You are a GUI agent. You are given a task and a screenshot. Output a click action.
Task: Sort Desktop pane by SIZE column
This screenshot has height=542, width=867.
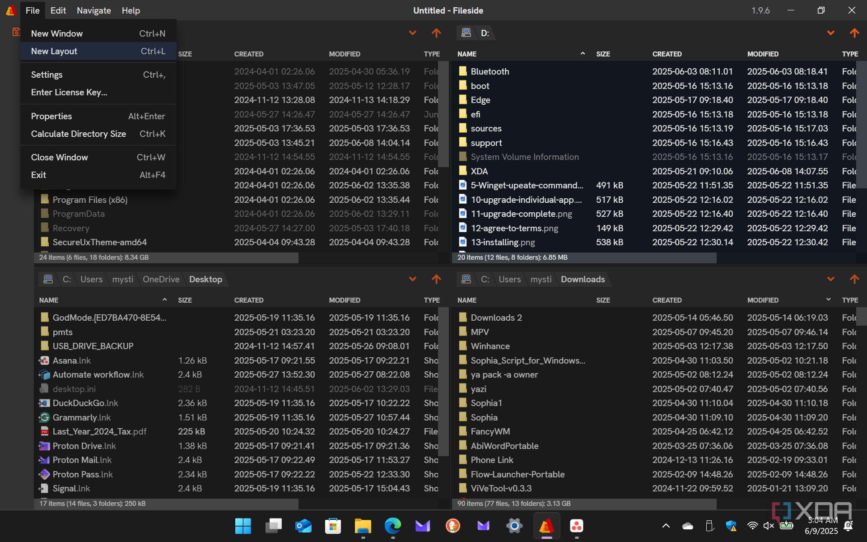click(185, 300)
